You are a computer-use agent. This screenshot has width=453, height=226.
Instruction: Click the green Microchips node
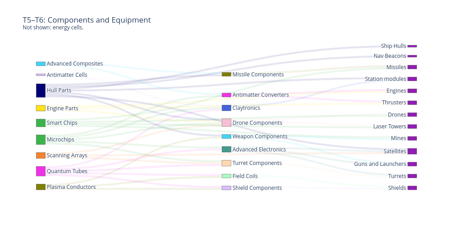(x=41, y=140)
